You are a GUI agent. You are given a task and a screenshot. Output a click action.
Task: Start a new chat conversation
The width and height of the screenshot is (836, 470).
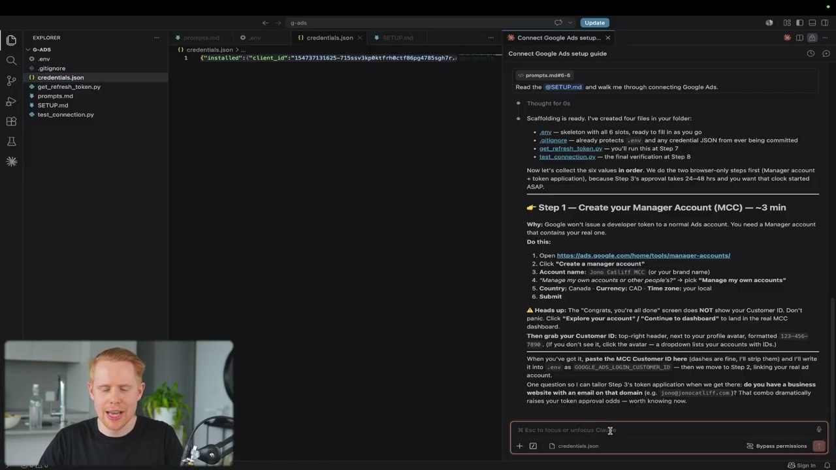[x=826, y=54]
